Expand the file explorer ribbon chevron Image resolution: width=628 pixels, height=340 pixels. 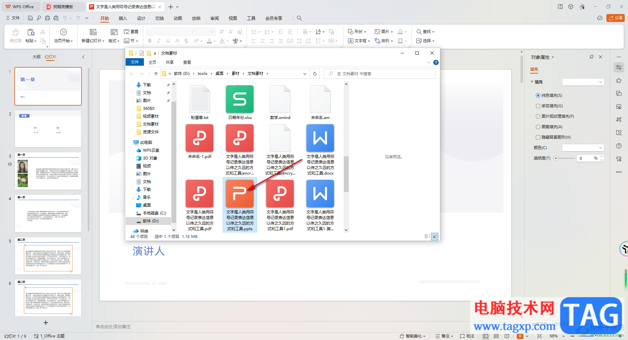(429, 62)
